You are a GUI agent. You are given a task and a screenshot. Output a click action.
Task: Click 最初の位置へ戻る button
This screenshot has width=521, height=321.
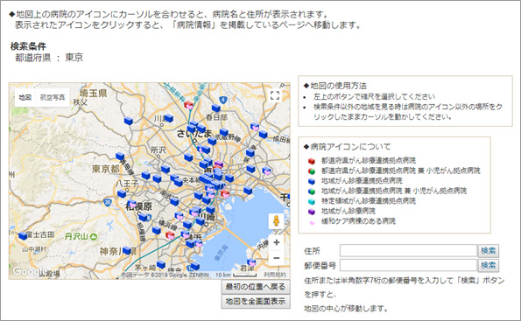tap(256, 287)
